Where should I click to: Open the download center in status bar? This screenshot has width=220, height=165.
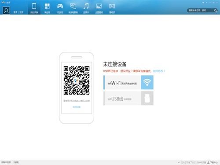[213, 162]
